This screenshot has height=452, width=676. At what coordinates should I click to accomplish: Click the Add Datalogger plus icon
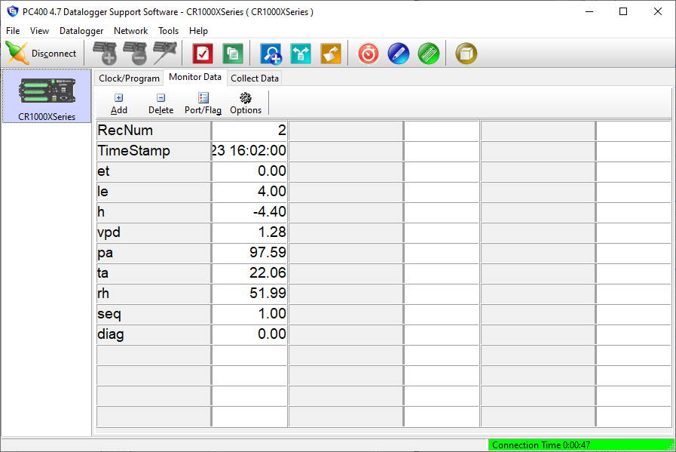click(x=103, y=54)
